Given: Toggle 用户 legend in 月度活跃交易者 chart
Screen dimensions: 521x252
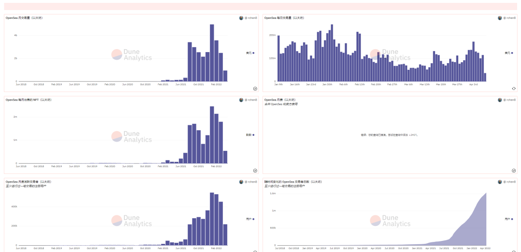Looking at the screenshot, I should tap(250, 219).
